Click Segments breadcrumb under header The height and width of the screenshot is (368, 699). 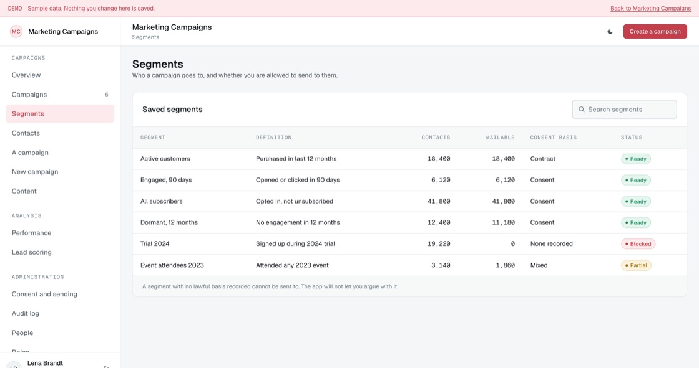click(x=145, y=37)
